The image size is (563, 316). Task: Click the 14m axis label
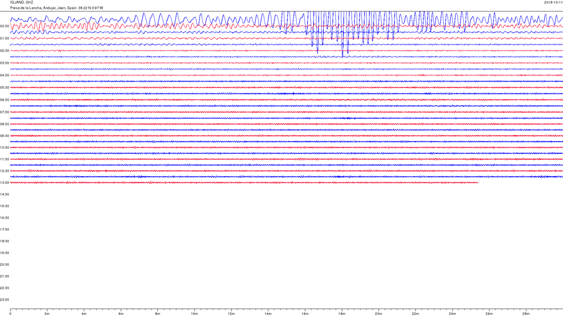point(268,314)
